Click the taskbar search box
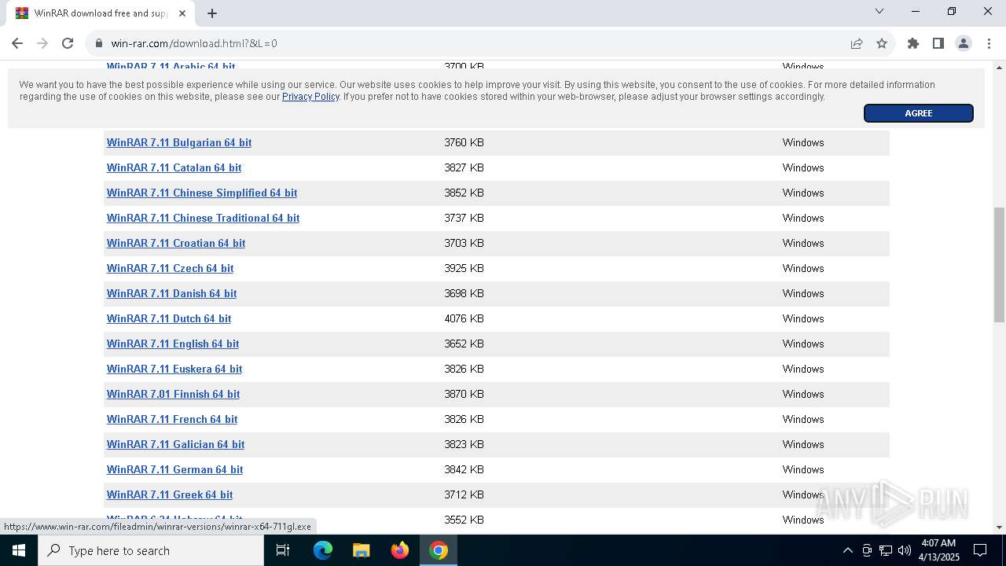The width and height of the screenshot is (1006, 566). pos(151,550)
